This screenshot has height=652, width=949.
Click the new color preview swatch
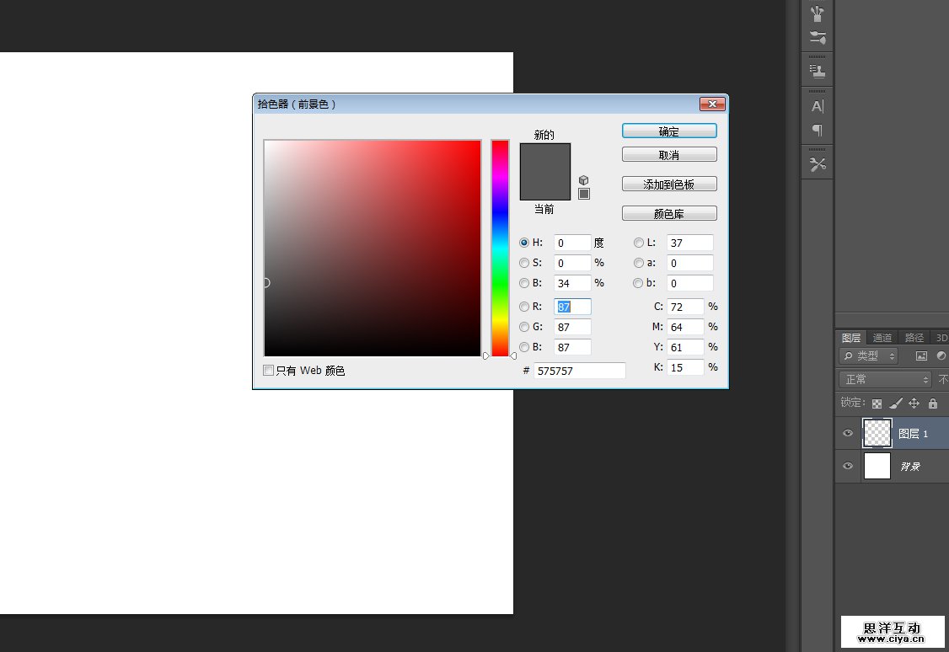[x=544, y=158]
